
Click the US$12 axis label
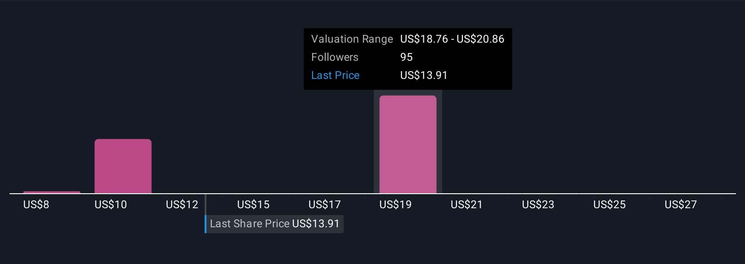pyautogui.click(x=182, y=205)
